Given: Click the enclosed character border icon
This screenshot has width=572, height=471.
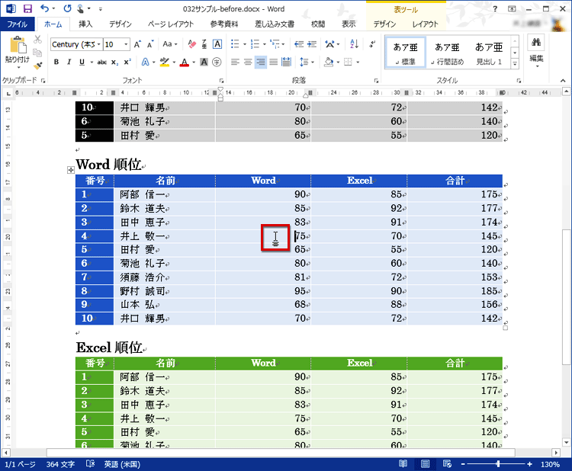Looking at the screenshot, I should click(x=217, y=44).
